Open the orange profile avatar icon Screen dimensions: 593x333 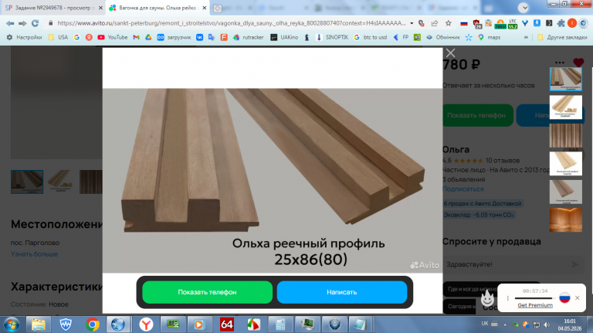tap(572, 23)
